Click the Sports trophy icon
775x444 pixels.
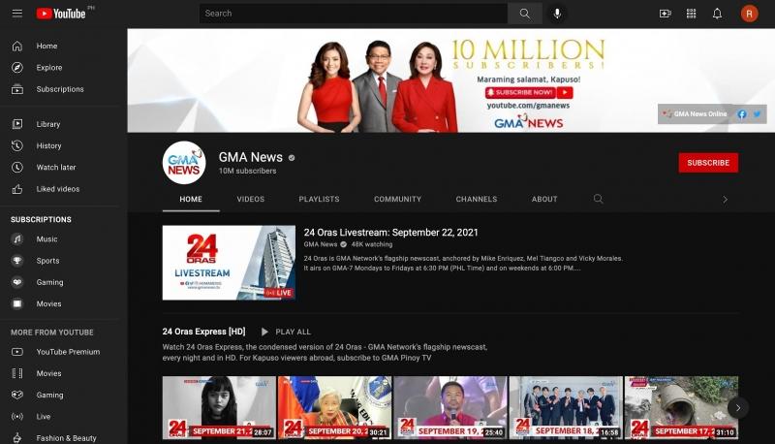[x=17, y=261]
